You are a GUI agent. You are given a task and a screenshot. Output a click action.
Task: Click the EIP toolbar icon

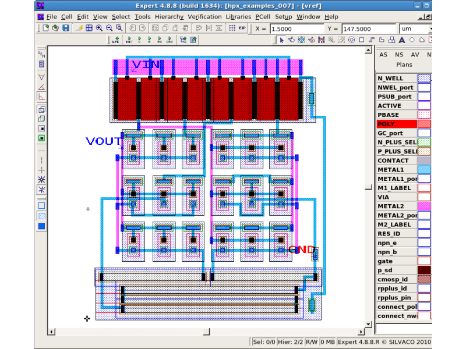point(242,28)
